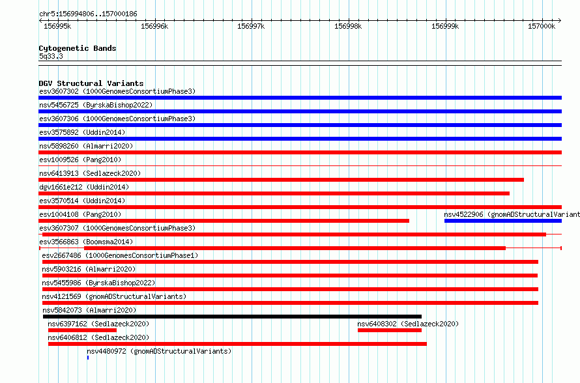The width and height of the screenshot is (580, 383).
Task: Click the left arrowhead of the coordinate ruler
Action: 40,21
